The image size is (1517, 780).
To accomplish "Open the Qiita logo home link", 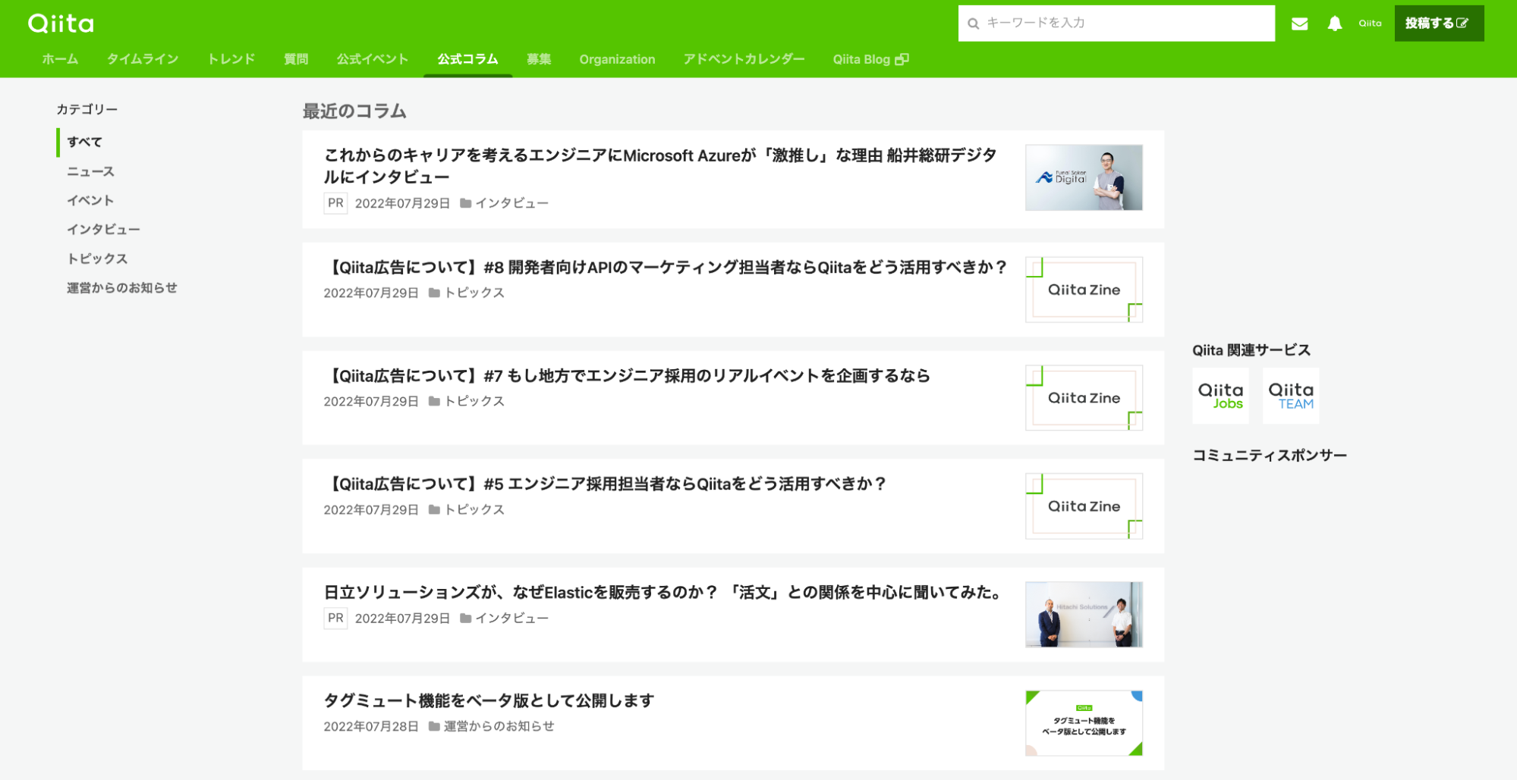I will (x=61, y=23).
